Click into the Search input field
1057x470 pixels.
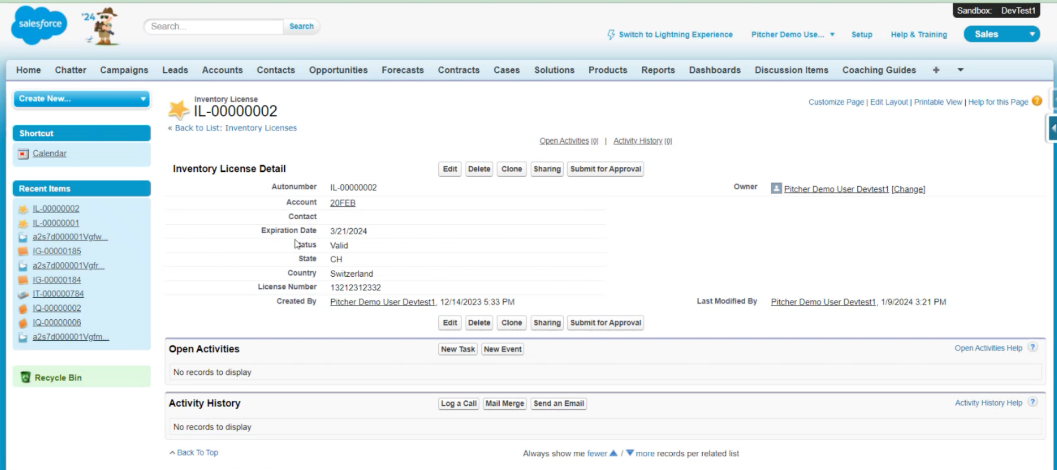click(214, 27)
